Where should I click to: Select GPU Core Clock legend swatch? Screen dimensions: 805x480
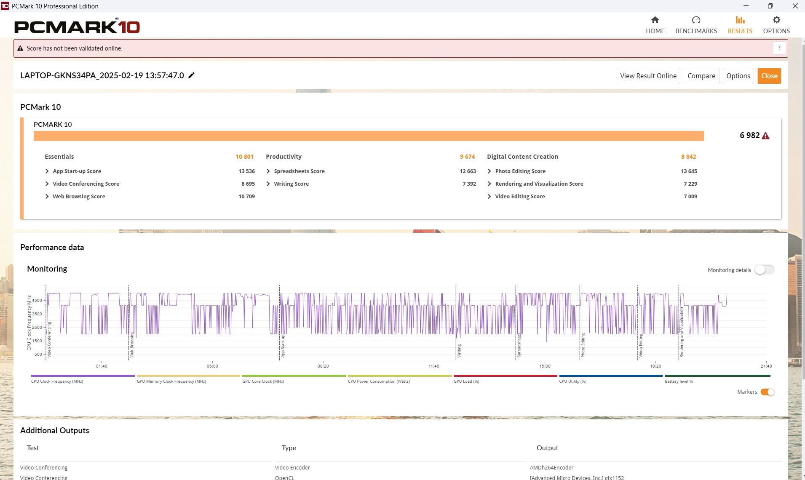coord(294,376)
